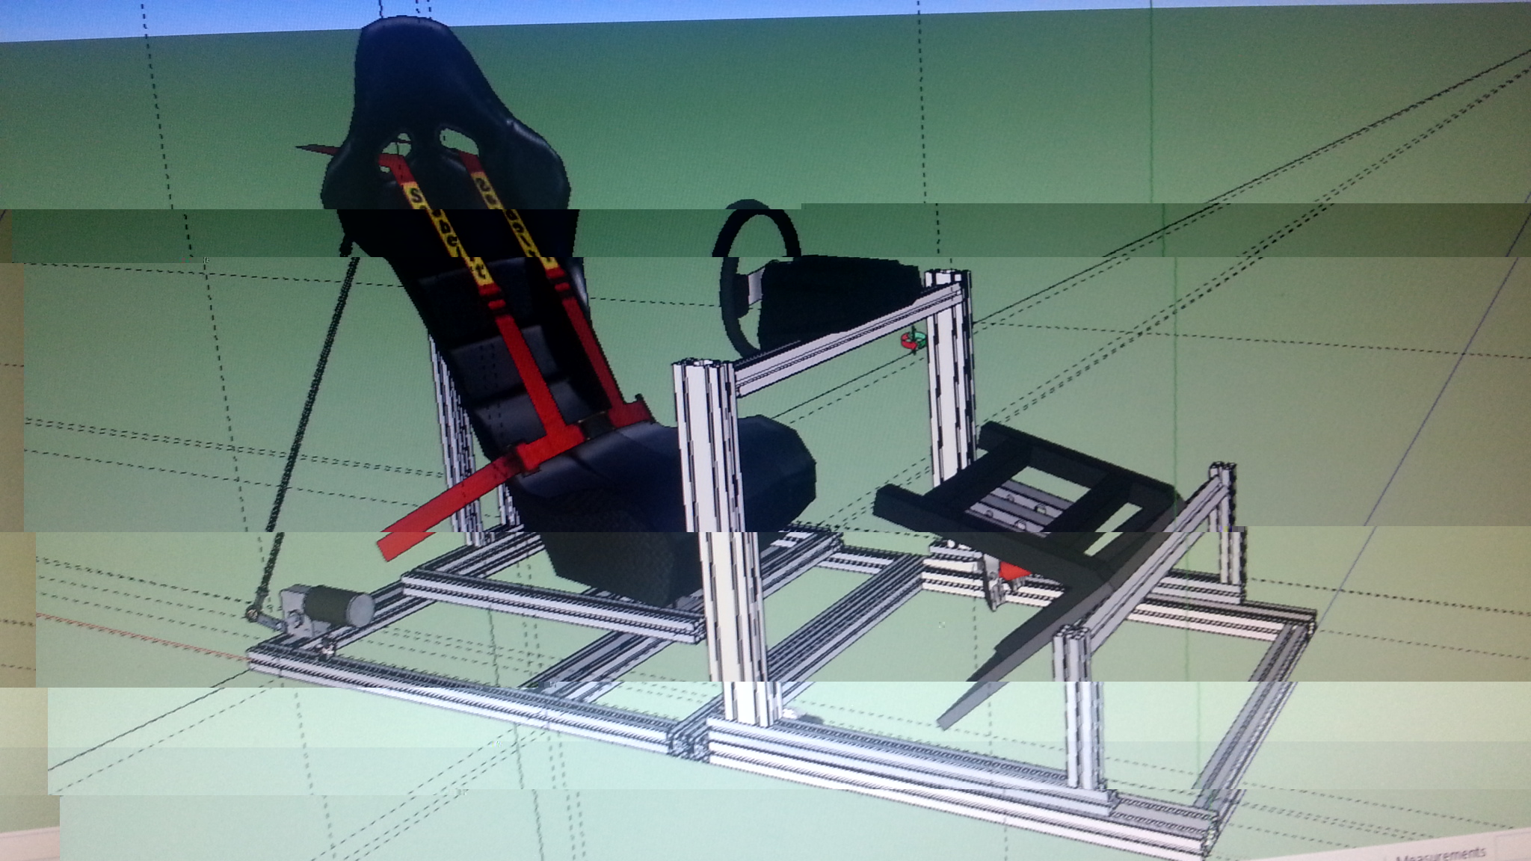Click the red axis line at left
Viewport: 1531px width, 861px height.
135,635
